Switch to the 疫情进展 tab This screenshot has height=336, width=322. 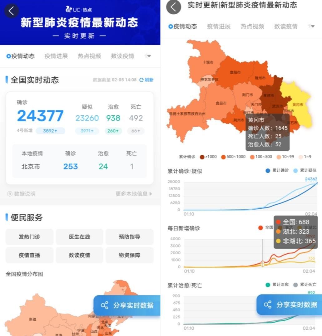[56, 56]
